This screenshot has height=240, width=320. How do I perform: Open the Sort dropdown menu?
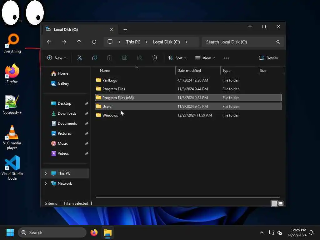(x=177, y=58)
